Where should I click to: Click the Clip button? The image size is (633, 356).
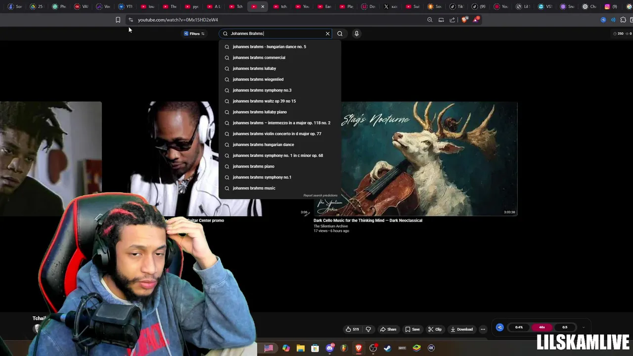tap(435, 329)
